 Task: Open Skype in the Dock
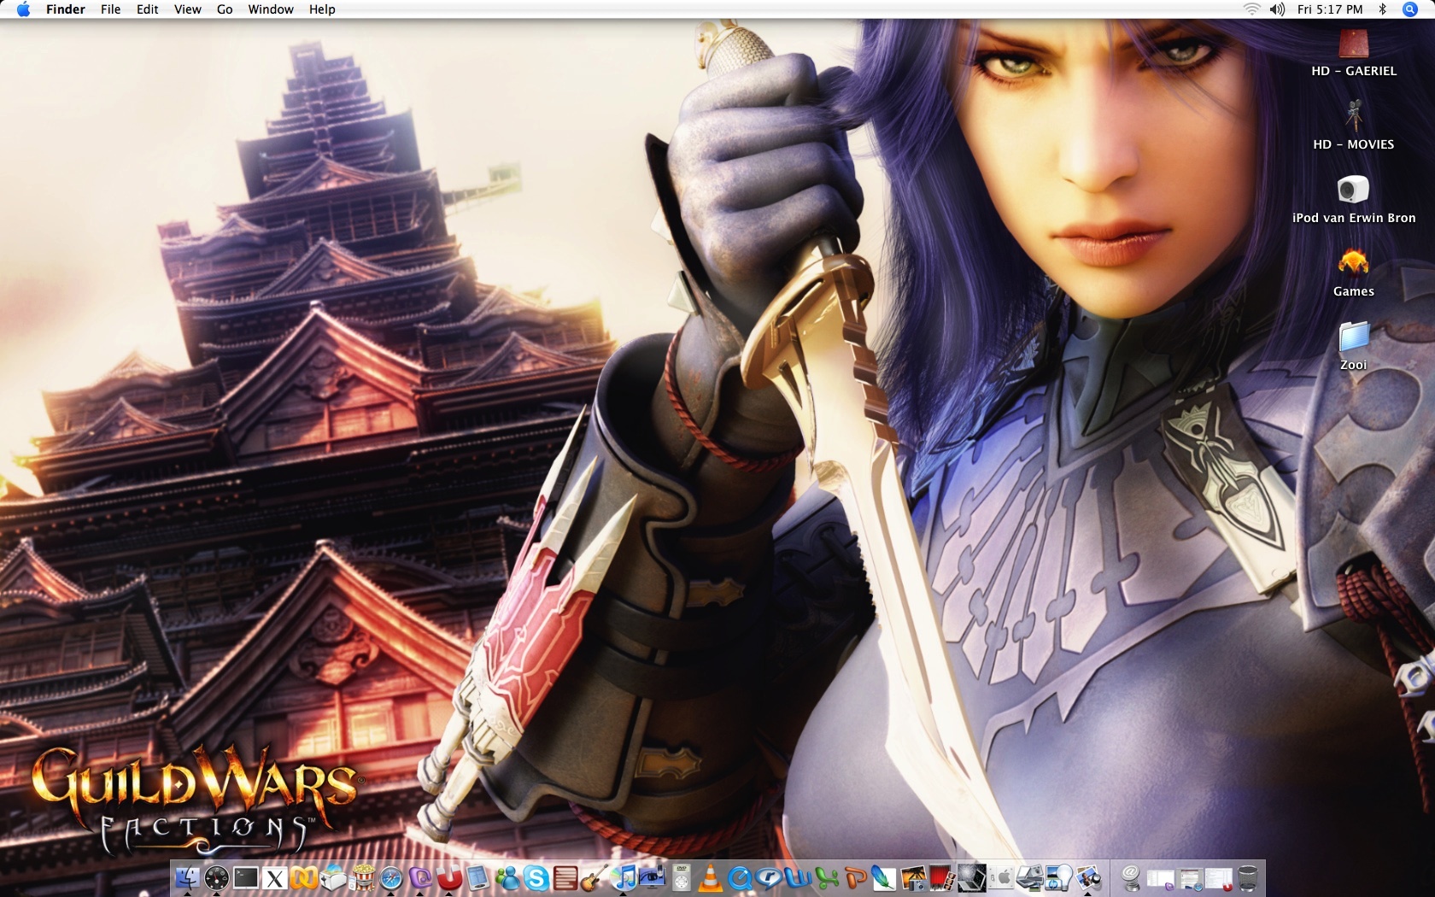point(536,877)
